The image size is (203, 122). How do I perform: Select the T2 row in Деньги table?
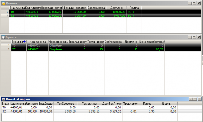[x=101, y=16]
